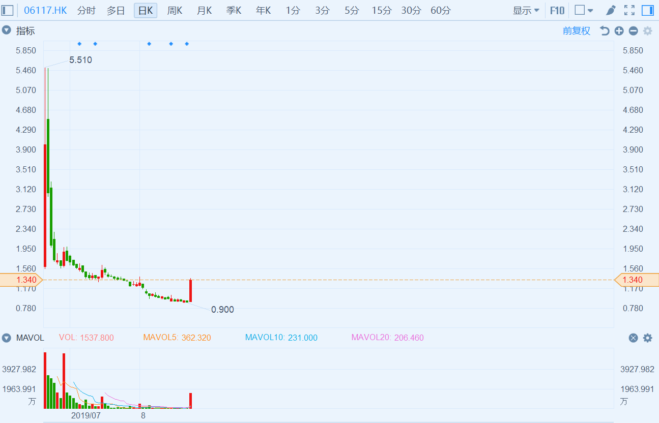Switch to the 1分 minute chart
Screen dimensions: 659x423
click(x=293, y=10)
